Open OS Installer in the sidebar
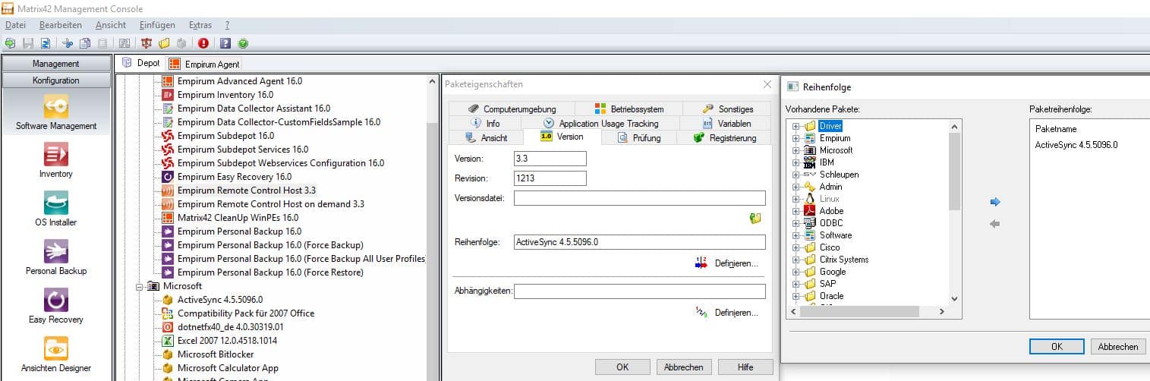The width and height of the screenshot is (1150, 381). (x=56, y=209)
